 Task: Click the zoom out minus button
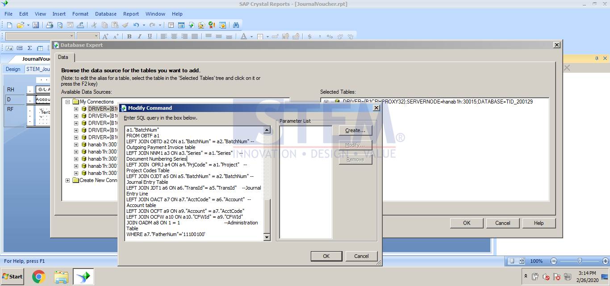click(554, 261)
